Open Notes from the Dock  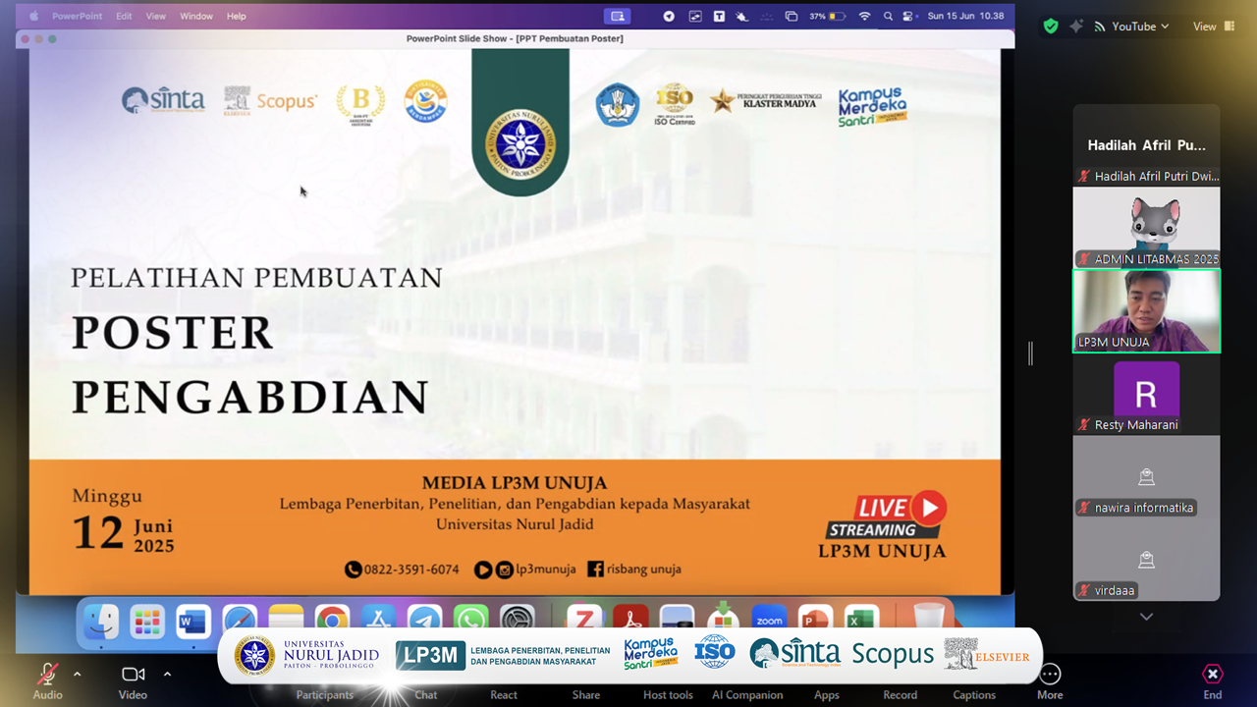point(286,619)
